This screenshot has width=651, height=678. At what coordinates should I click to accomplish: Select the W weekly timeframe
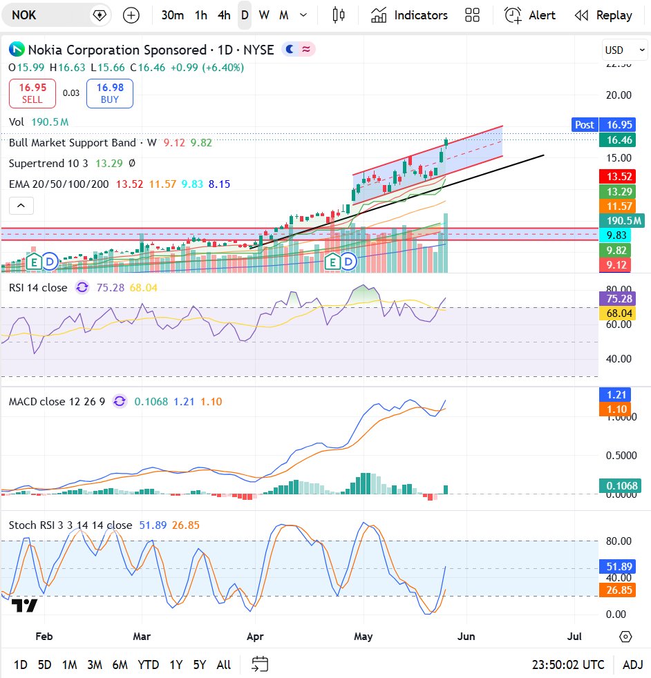tap(263, 16)
